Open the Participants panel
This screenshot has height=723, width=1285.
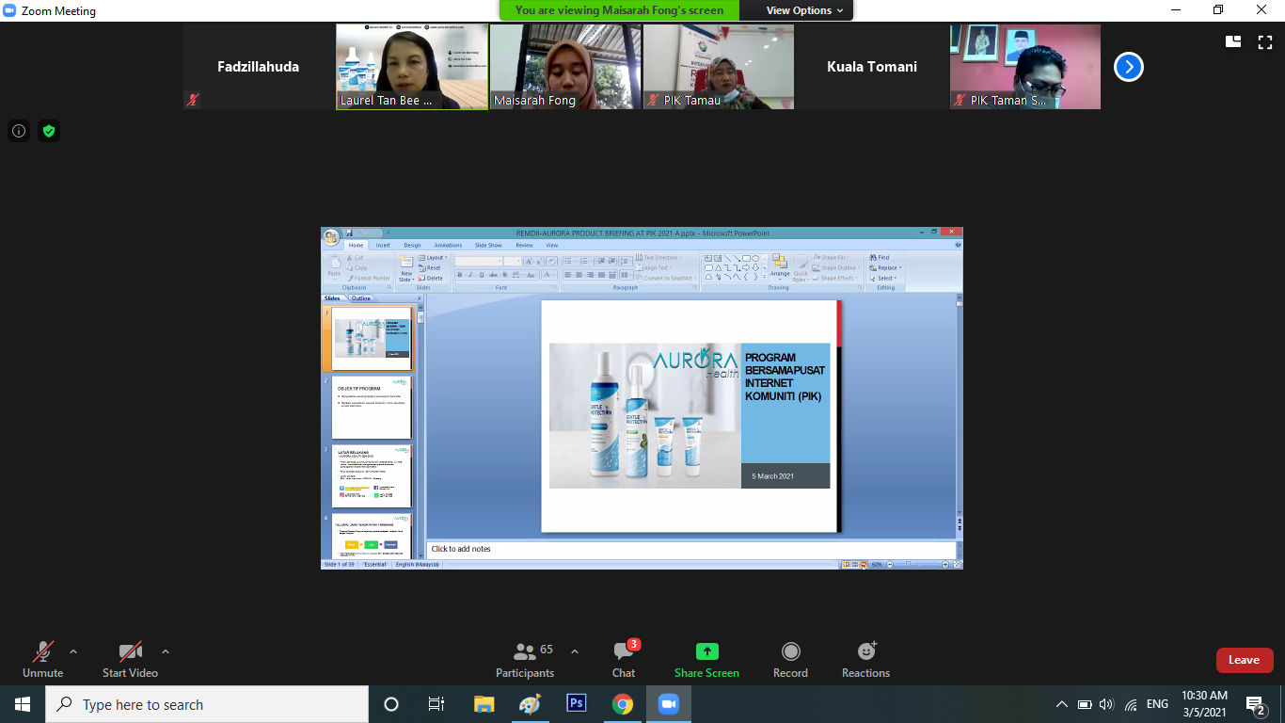525,660
